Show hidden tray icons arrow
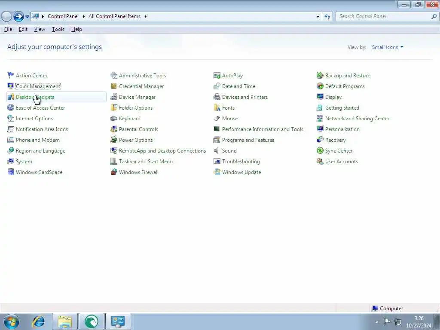 (377, 322)
